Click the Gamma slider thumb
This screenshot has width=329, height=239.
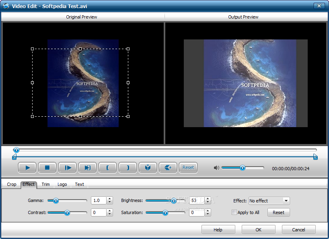click(56, 201)
